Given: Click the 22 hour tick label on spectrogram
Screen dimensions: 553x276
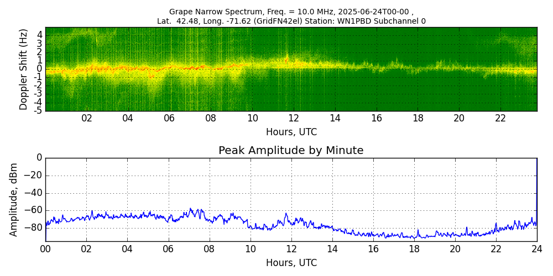Looking at the screenshot, I should tap(500, 118).
